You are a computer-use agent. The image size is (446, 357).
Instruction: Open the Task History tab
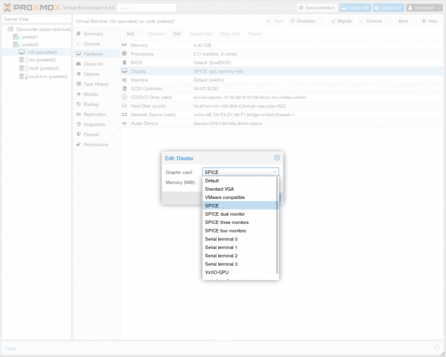pos(97,84)
